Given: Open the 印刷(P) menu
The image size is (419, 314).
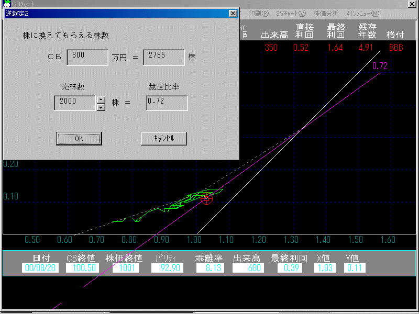Looking at the screenshot, I should click(258, 14).
